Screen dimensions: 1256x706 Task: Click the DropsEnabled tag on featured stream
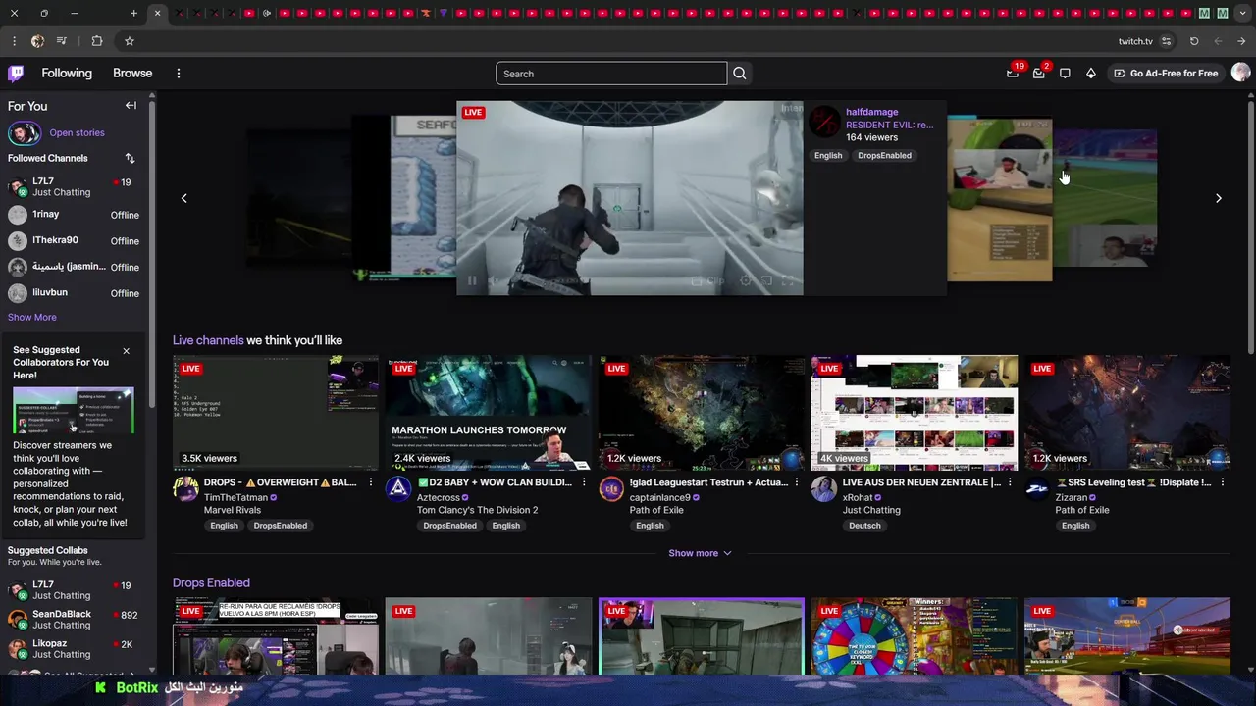[x=884, y=155]
